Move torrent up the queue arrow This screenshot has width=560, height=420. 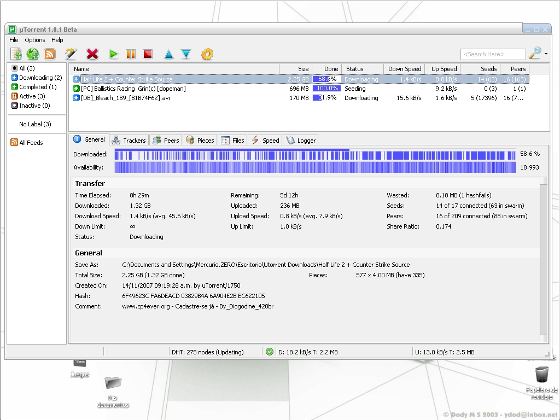169,54
